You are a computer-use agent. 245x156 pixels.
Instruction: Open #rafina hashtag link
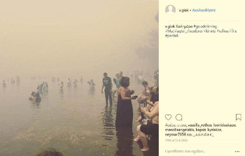point(223,31)
